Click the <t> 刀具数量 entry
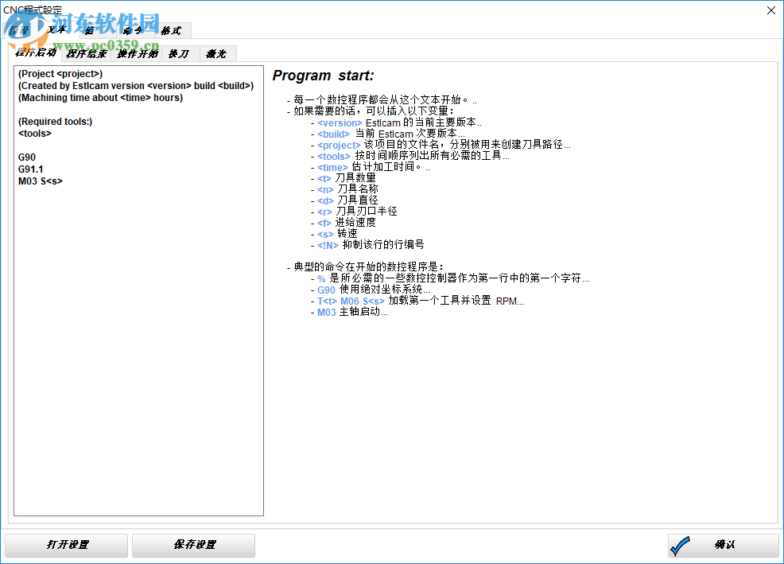The height and width of the screenshot is (564, 784). [347, 178]
